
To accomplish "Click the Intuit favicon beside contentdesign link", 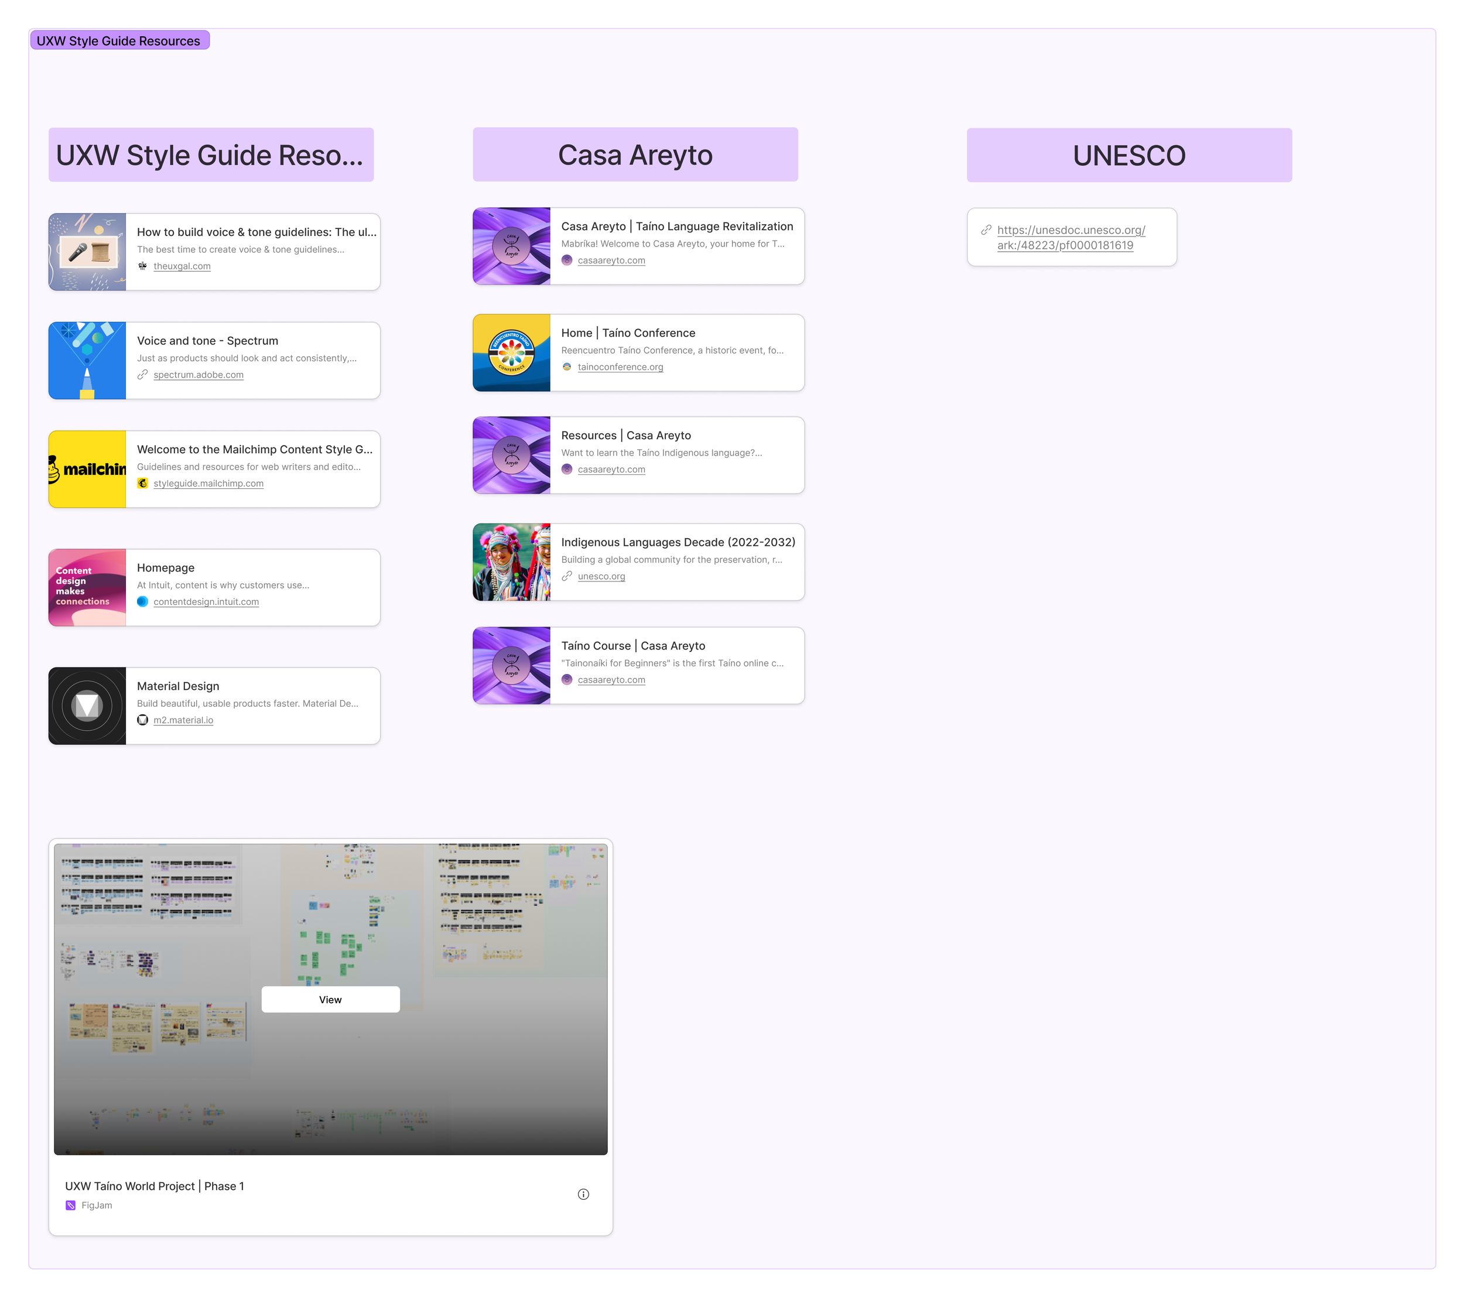I will pos(142,601).
